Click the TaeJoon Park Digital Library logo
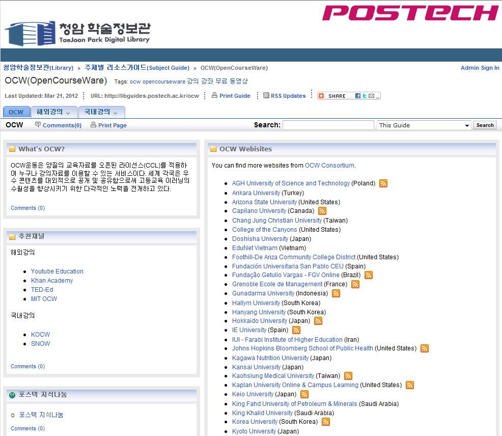 pos(77,34)
